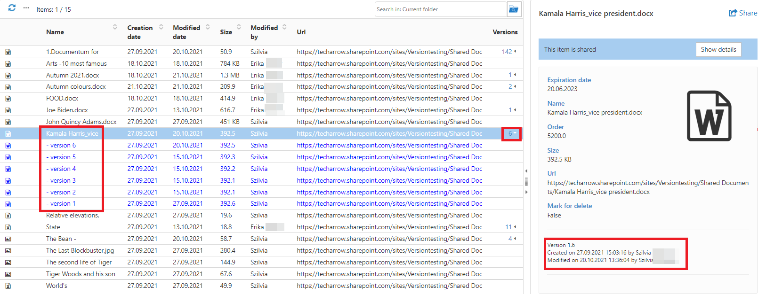758x294 pixels.
Task: Click the Search in Current folder field
Action: [440, 9]
